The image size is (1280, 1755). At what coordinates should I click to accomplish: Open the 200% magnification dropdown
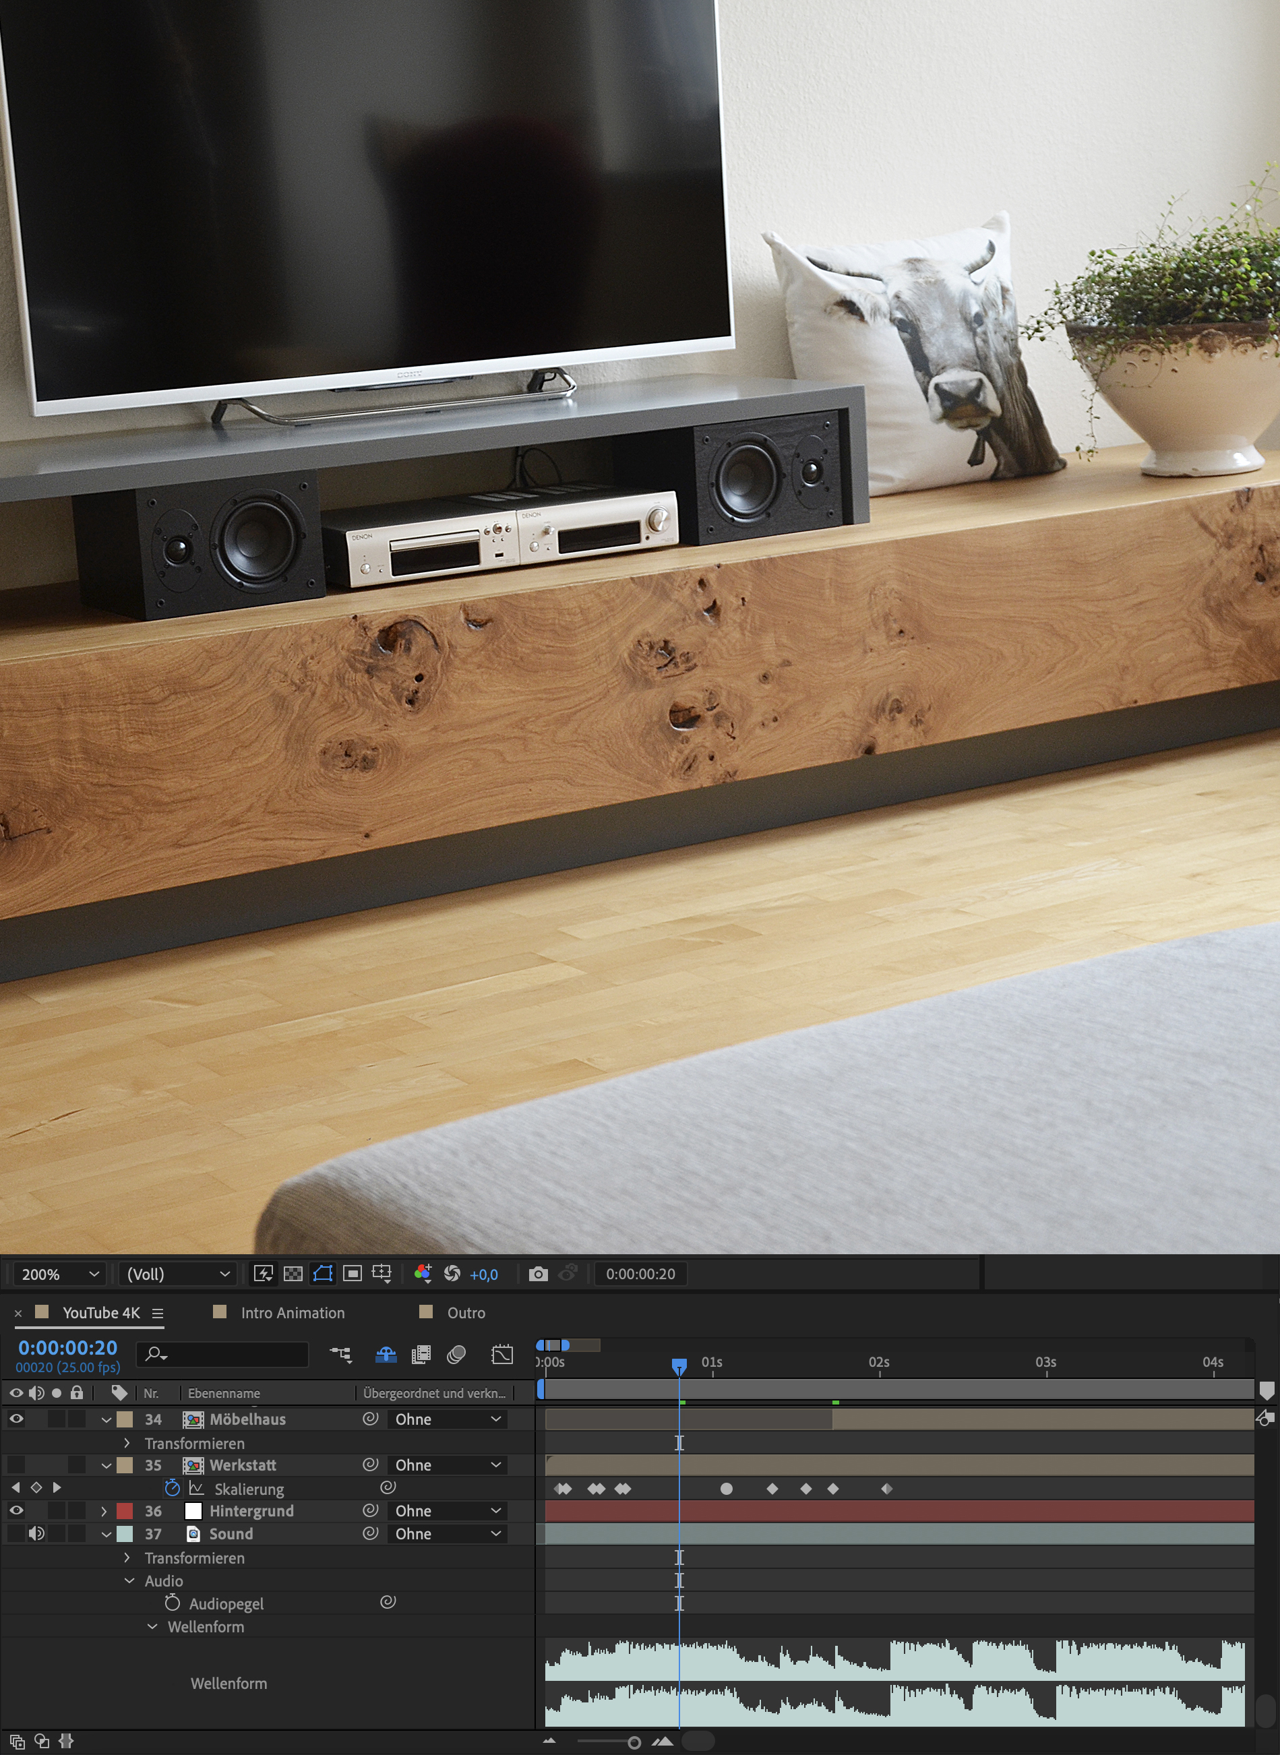(60, 1274)
